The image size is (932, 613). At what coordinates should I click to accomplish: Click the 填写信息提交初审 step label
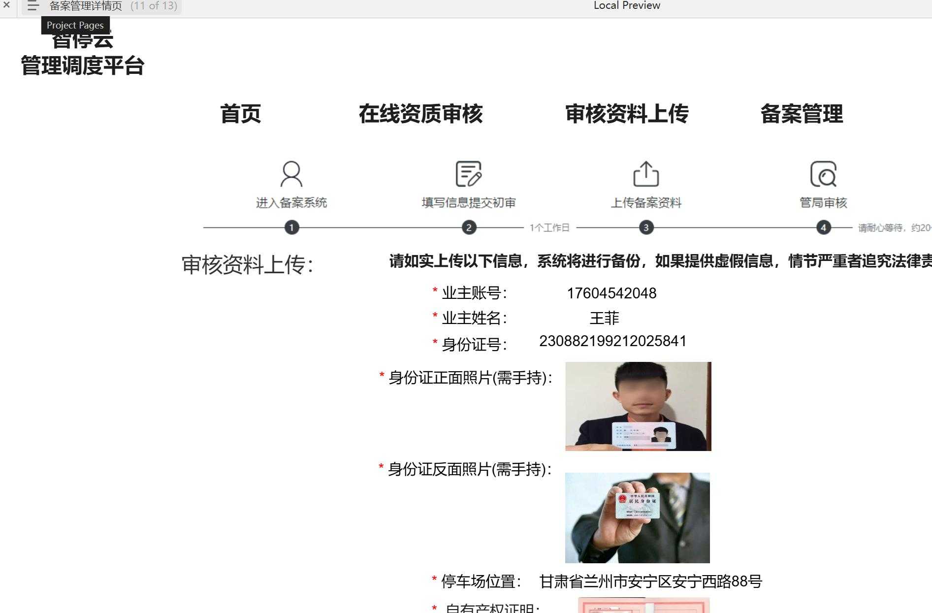(469, 202)
